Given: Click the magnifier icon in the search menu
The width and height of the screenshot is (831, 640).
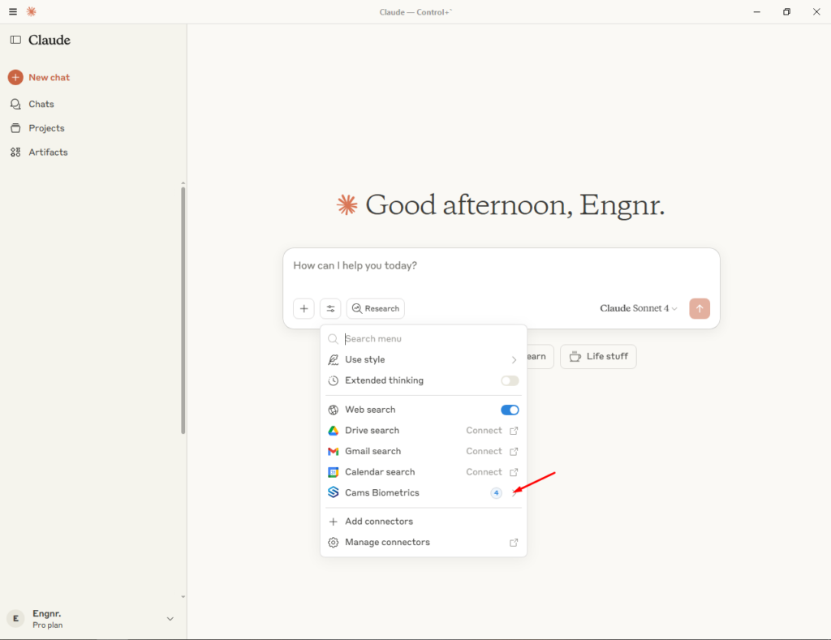Looking at the screenshot, I should pos(333,339).
